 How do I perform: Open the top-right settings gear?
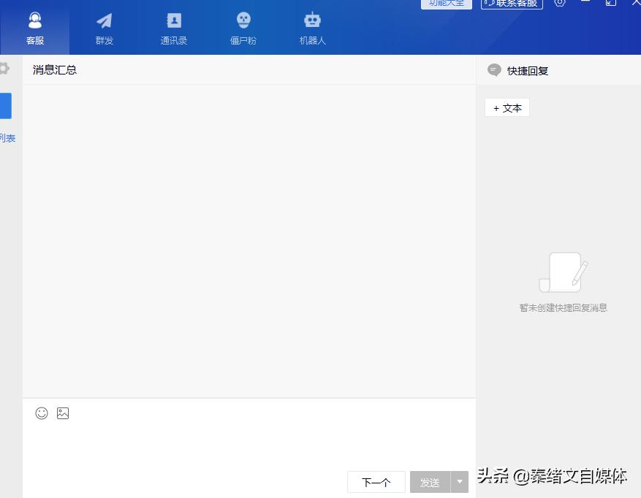click(560, 4)
